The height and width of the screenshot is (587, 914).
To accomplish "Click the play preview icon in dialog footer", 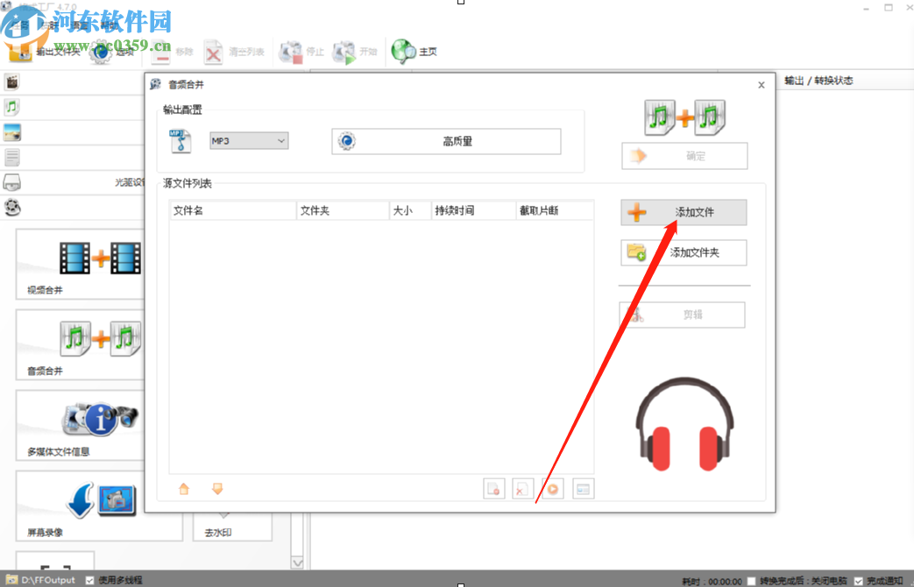I will [x=552, y=489].
